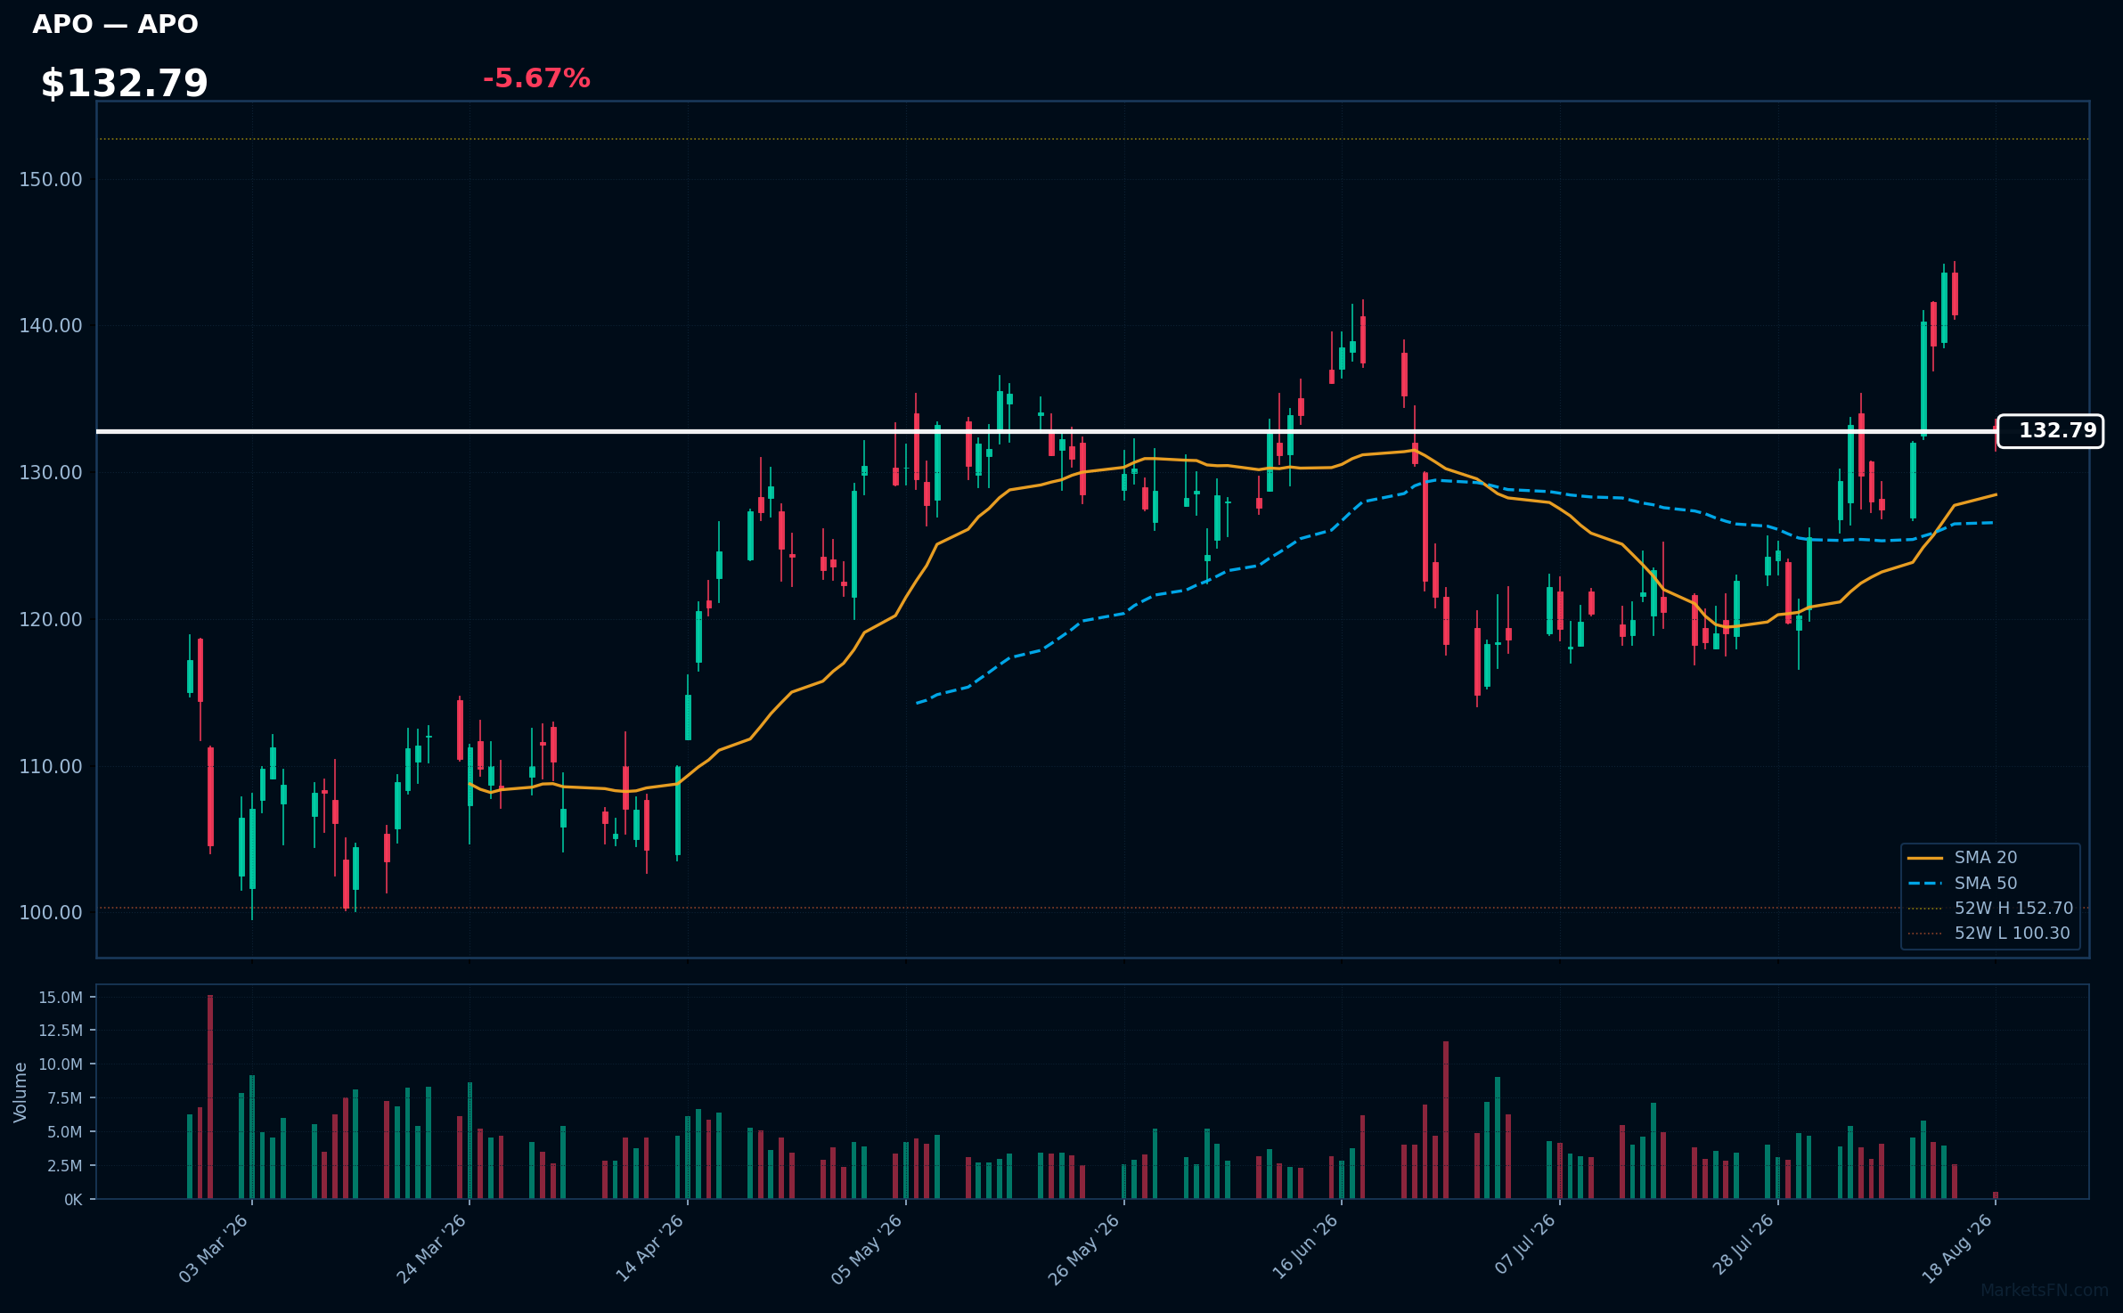
Task: Click the 18 Aug '26 date label
Action: (x=1958, y=1249)
